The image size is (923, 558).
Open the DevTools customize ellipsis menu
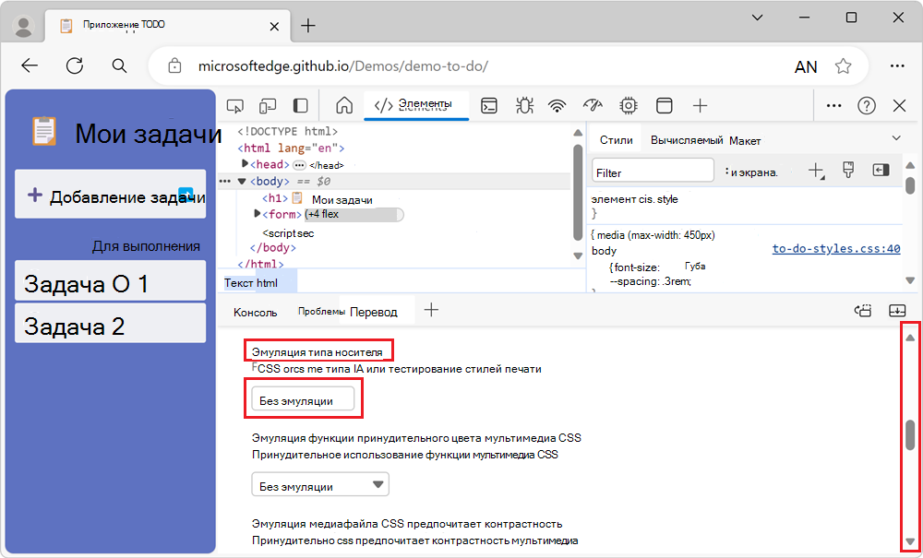pyautogui.click(x=833, y=106)
